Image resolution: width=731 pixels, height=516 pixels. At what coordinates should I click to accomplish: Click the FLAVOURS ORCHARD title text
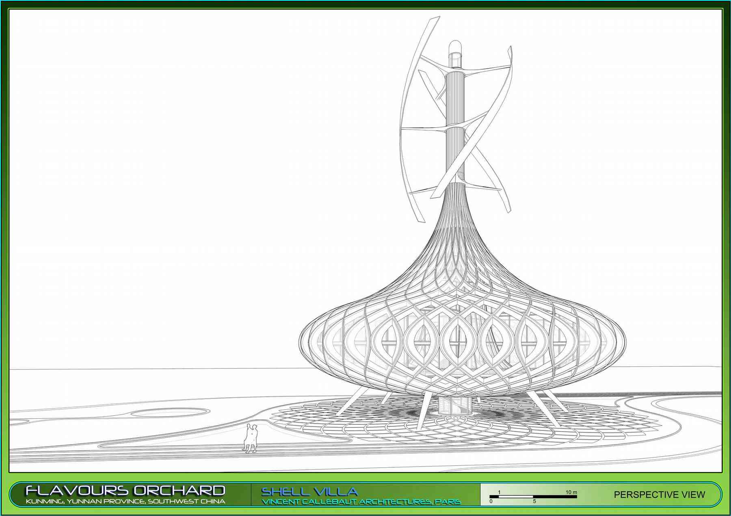pyautogui.click(x=125, y=490)
